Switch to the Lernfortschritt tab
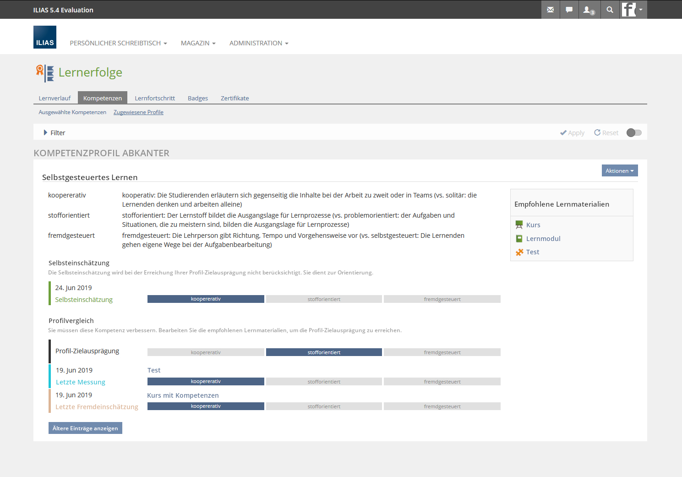 155,98
